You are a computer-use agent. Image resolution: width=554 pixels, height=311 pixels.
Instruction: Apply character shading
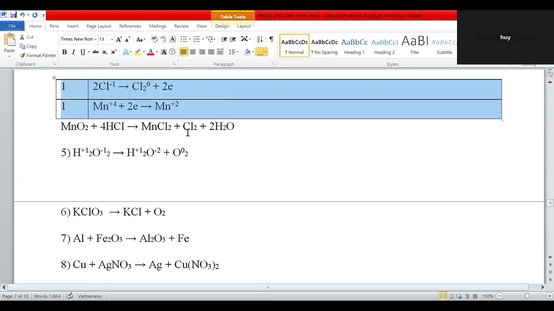(x=164, y=52)
